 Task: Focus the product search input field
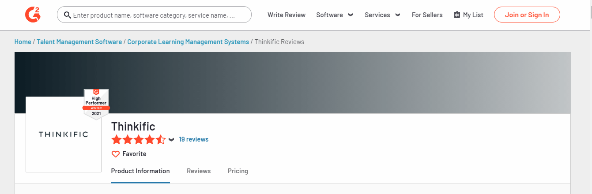[155, 15]
